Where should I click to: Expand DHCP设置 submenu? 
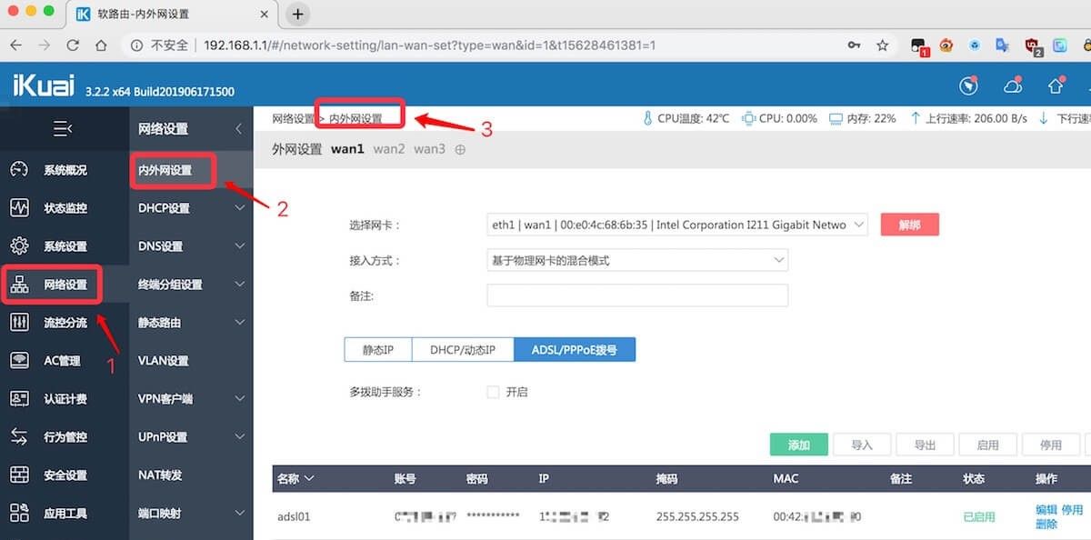click(239, 208)
